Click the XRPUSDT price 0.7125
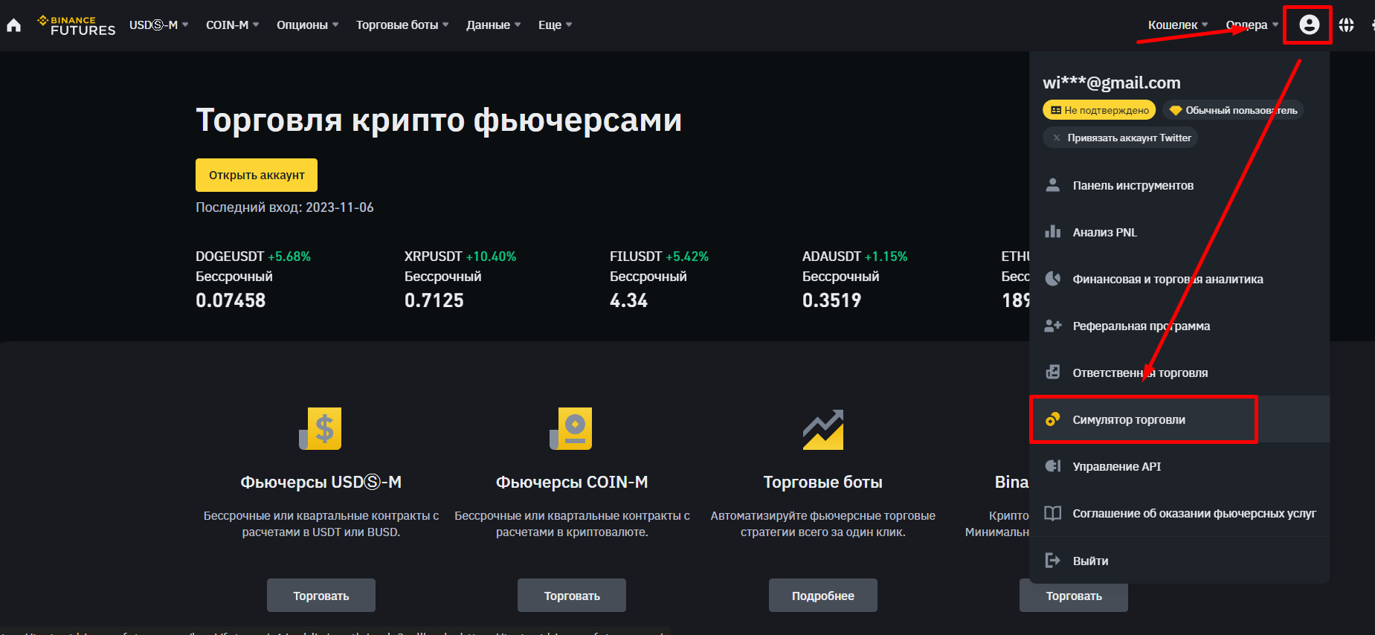This screenshot has width=1375, height=635. click(434, 300)
